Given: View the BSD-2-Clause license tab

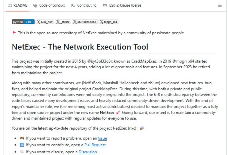Looking at the screenshot, I should pyautogui.click(x=122, y=5).
